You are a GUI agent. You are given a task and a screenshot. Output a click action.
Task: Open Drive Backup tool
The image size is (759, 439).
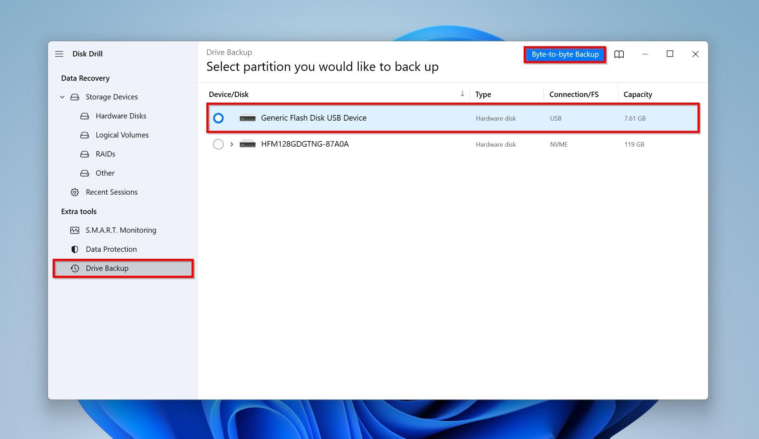coord(107,268)
